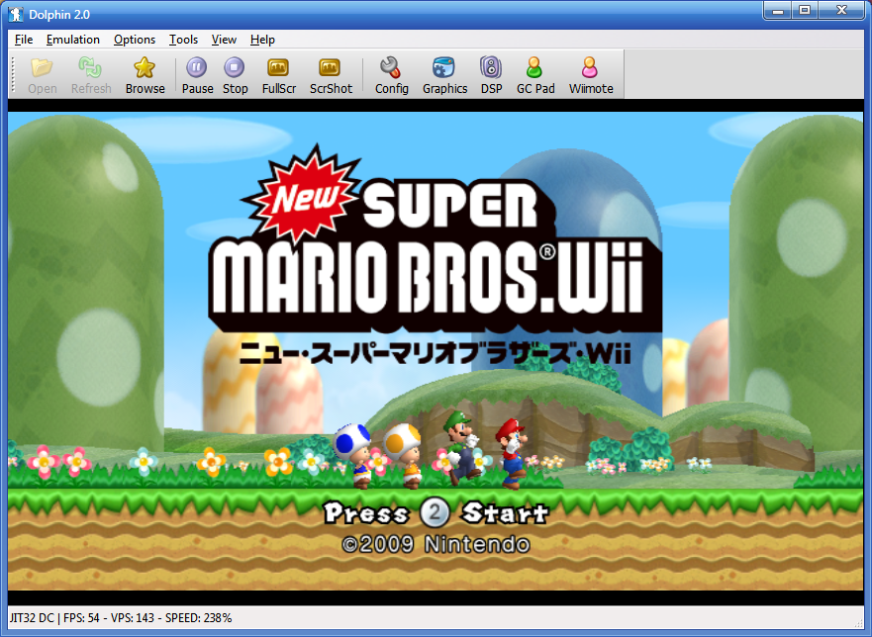Open the Tools menu
The image size is (872, 637).
183,40
